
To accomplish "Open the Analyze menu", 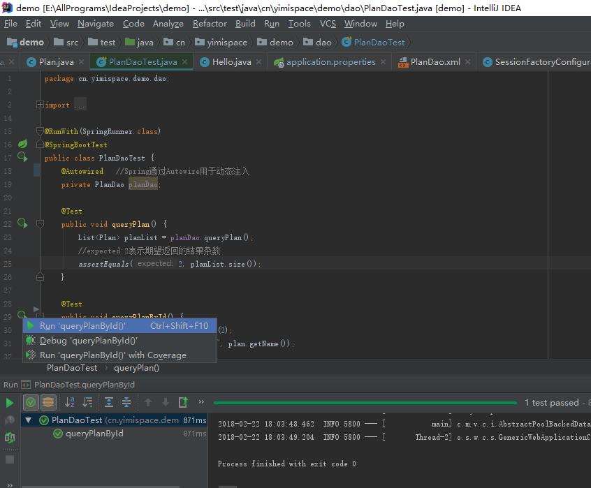I will (x=168, y=24).
